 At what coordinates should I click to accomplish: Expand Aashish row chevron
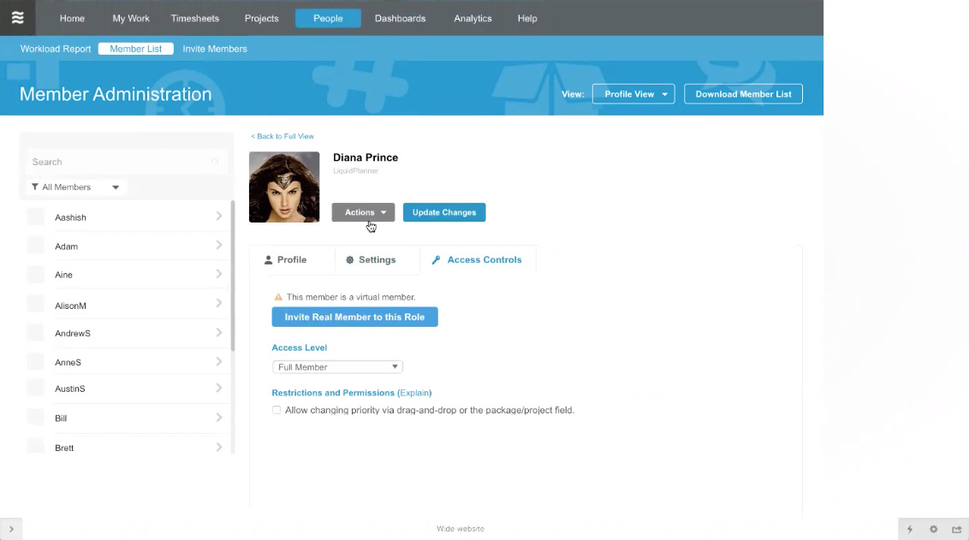(x=219, y=217)
